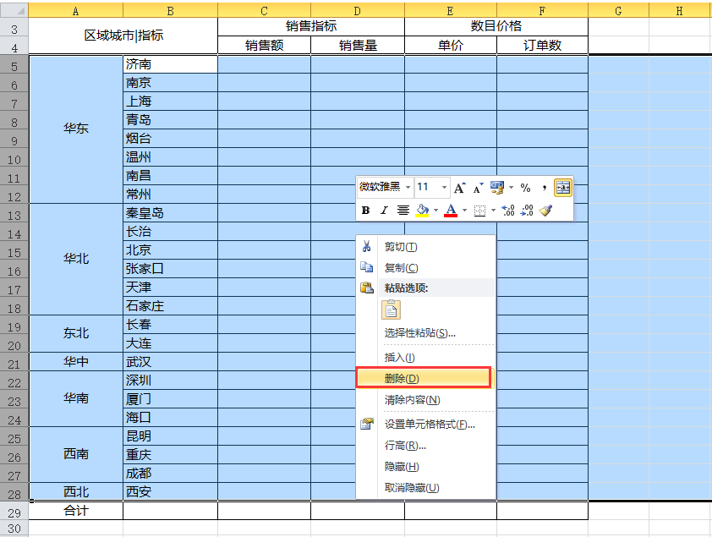Decrease decimal places
Viewport: 712px width, 537px height.
(x=527, y=211)
